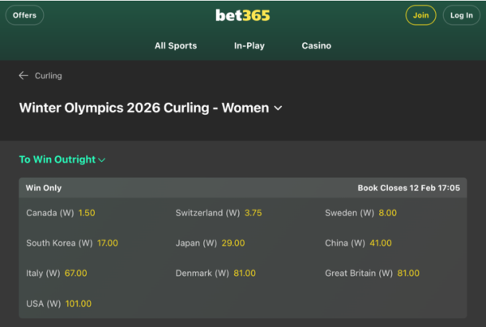The width and height of the screenshot is (486, 327).
Task: Choose South Korea (W) at 17.00
Action: coord(107,243)
